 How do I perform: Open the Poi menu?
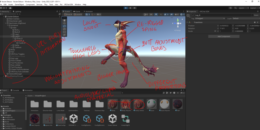(61, 4)
